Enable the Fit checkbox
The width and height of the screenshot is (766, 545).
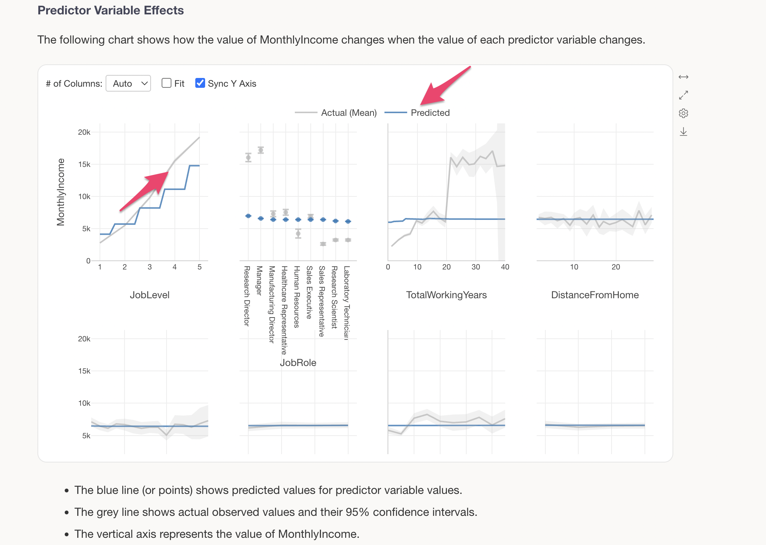[x=167, y=83]
